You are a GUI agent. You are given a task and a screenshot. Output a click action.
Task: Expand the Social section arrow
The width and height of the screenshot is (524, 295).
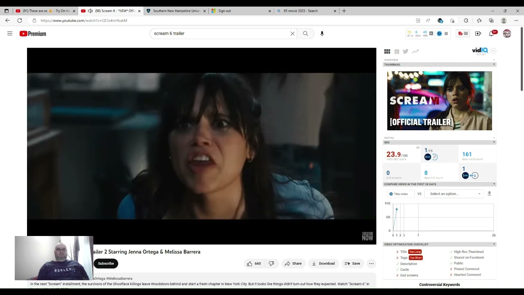pos(494,138)
